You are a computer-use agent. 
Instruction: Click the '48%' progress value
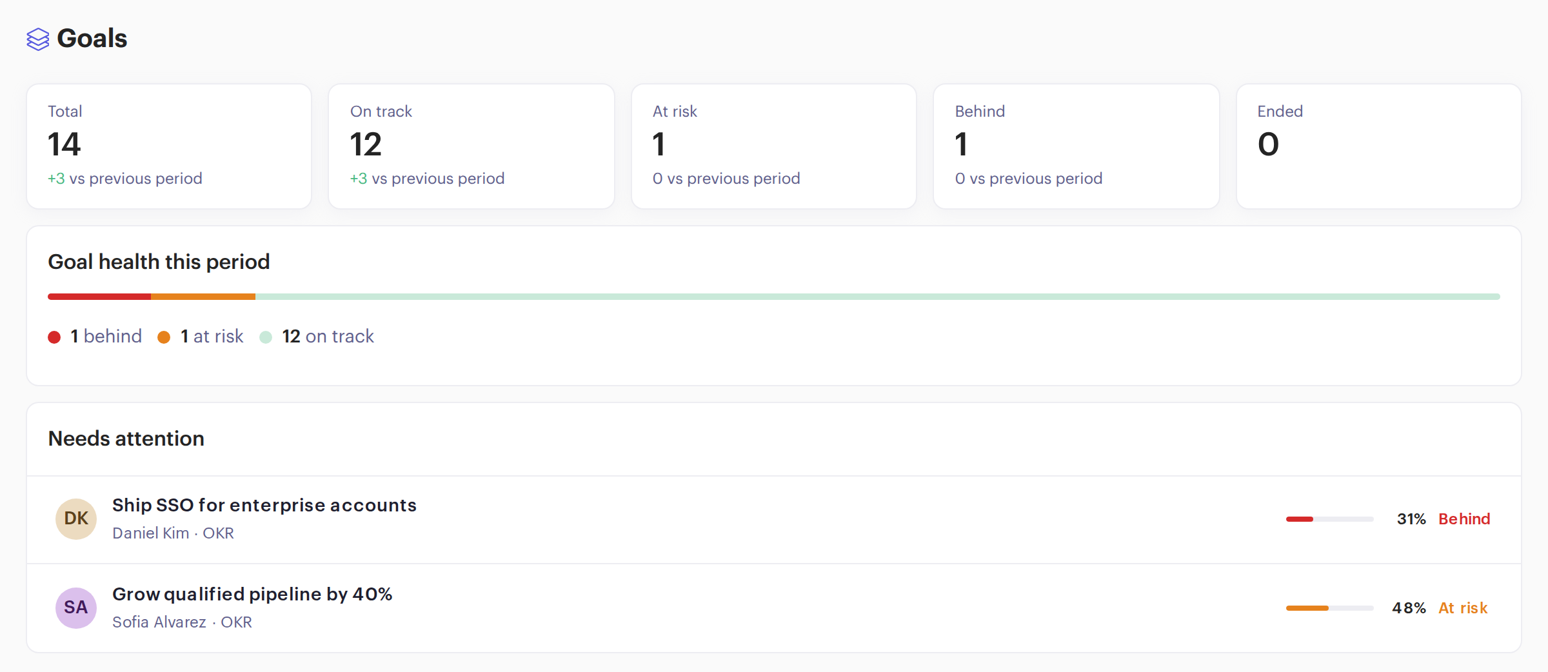(x=1409, y=608)
